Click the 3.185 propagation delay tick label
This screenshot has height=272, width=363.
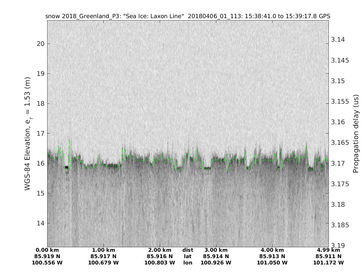[x=340, y=225]
